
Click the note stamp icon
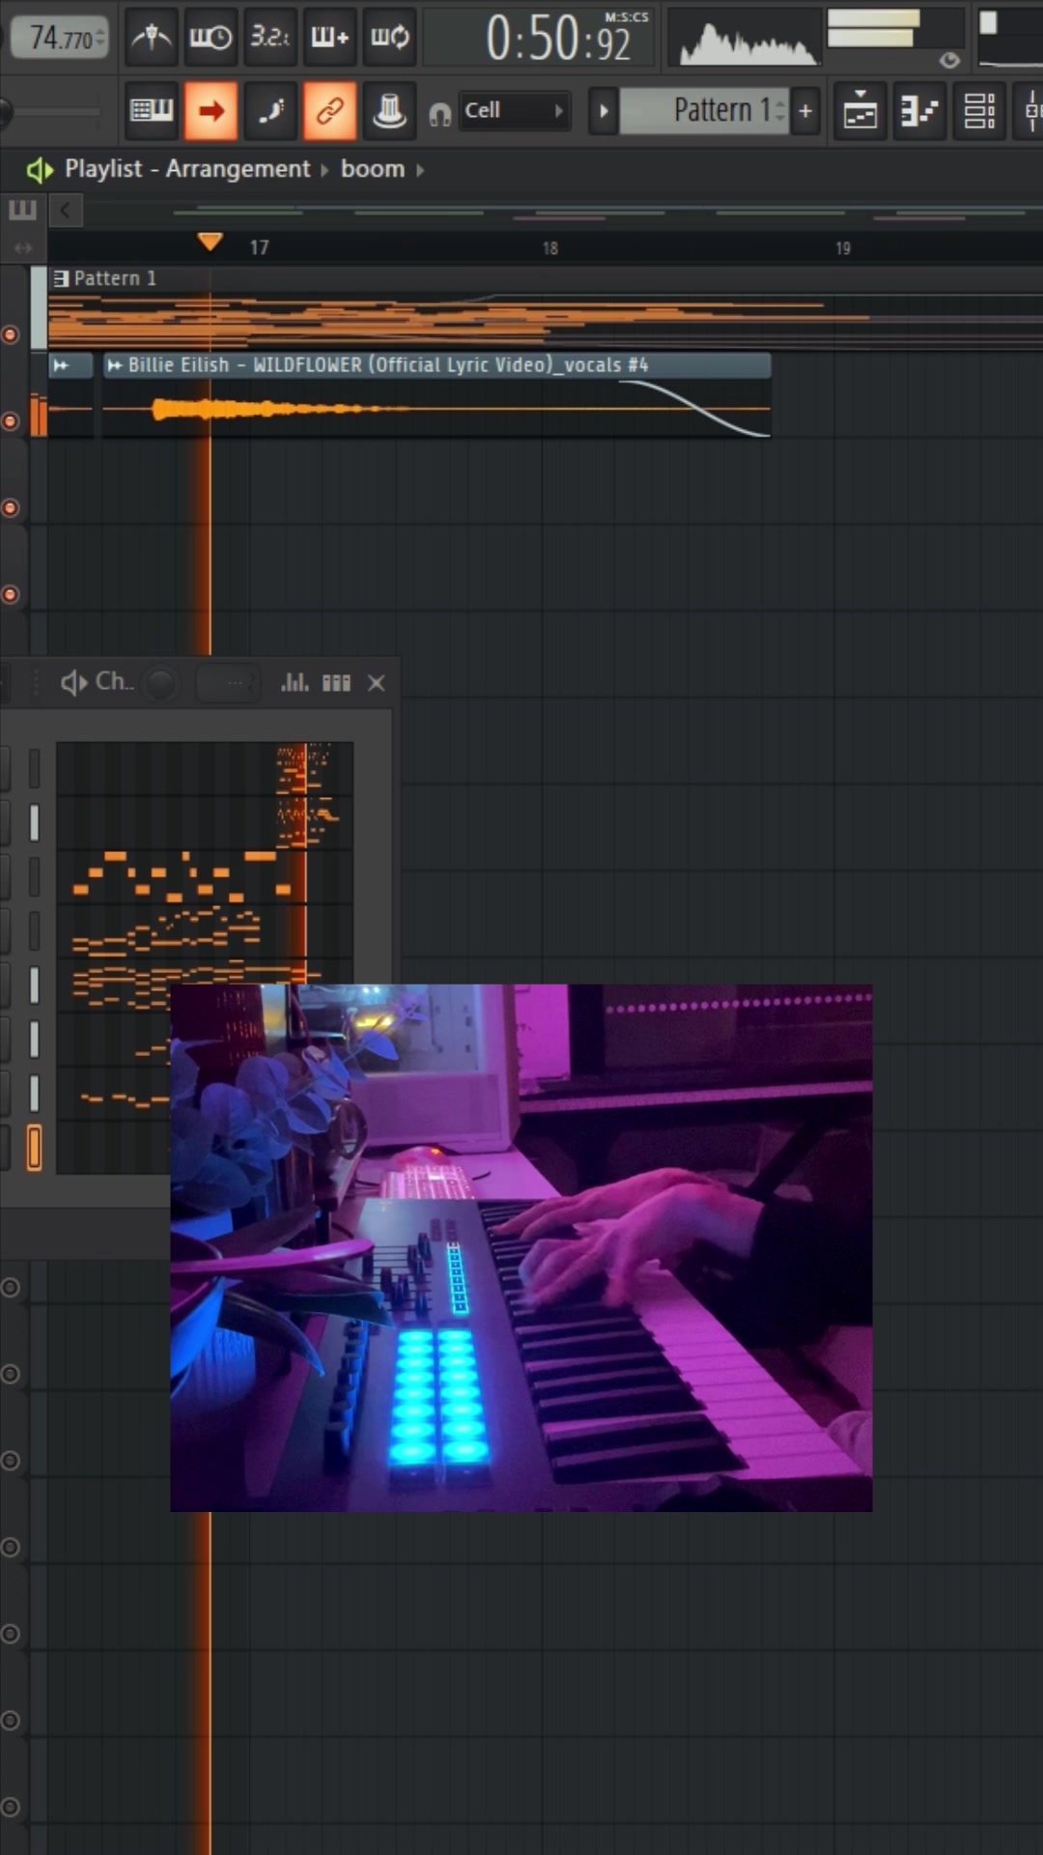(x=389, y=110)
